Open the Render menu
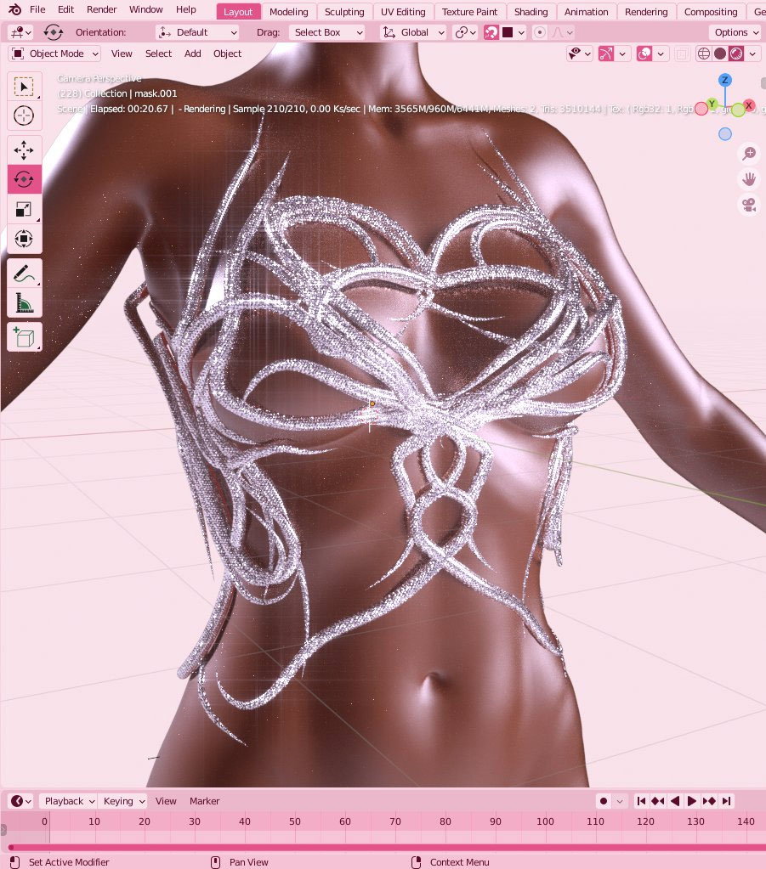Image resolution: width=766 pixels, height=869 pixels. pyautogui.click(x=101, y=9)
